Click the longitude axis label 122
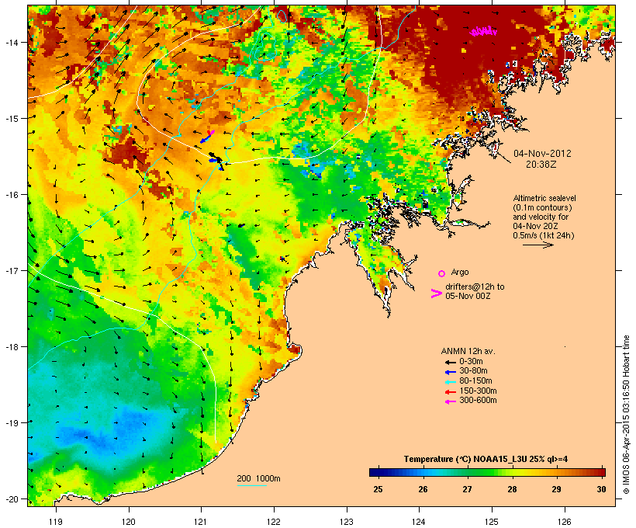Viewport: 636px width, 528px height. pos(274,522)
